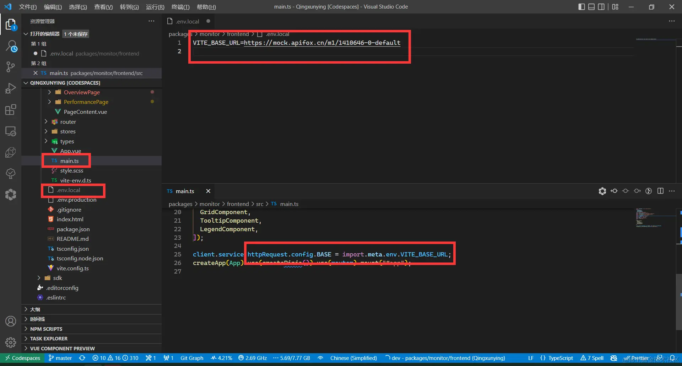Open the Remote Explorer view
The image size is (682, 366).
coord(11,131)
